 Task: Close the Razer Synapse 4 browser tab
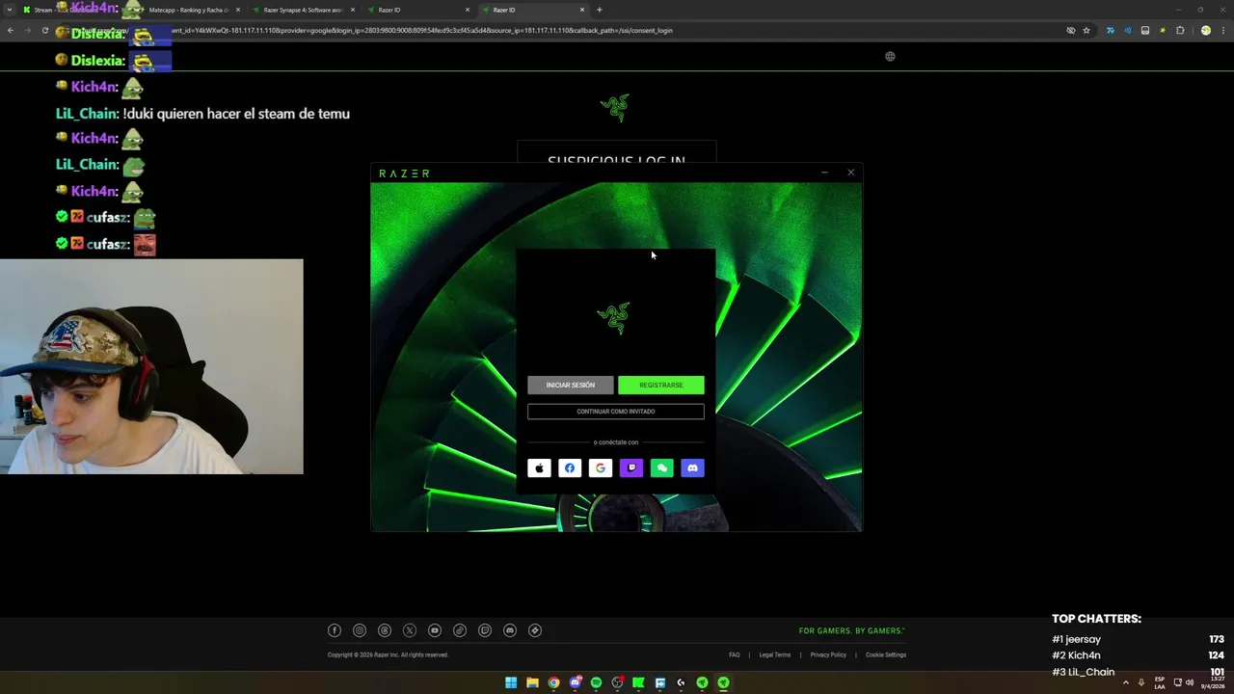click(x=353, y=10)
